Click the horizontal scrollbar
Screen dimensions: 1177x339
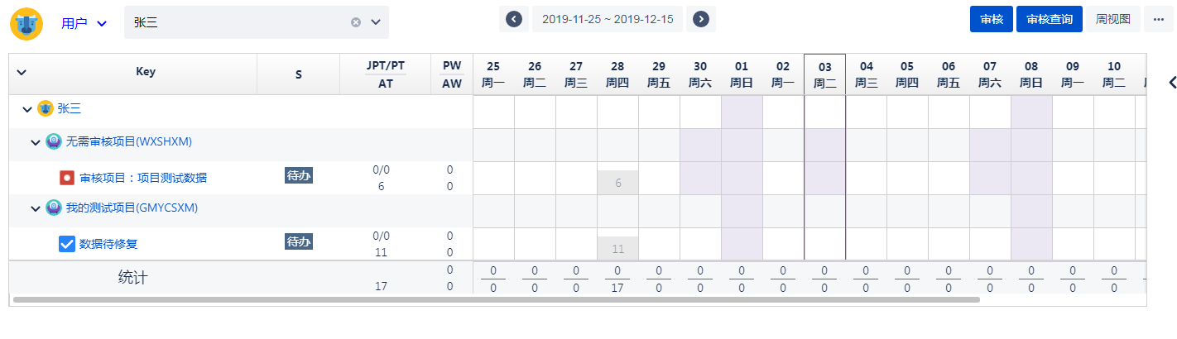click(497, 299)
